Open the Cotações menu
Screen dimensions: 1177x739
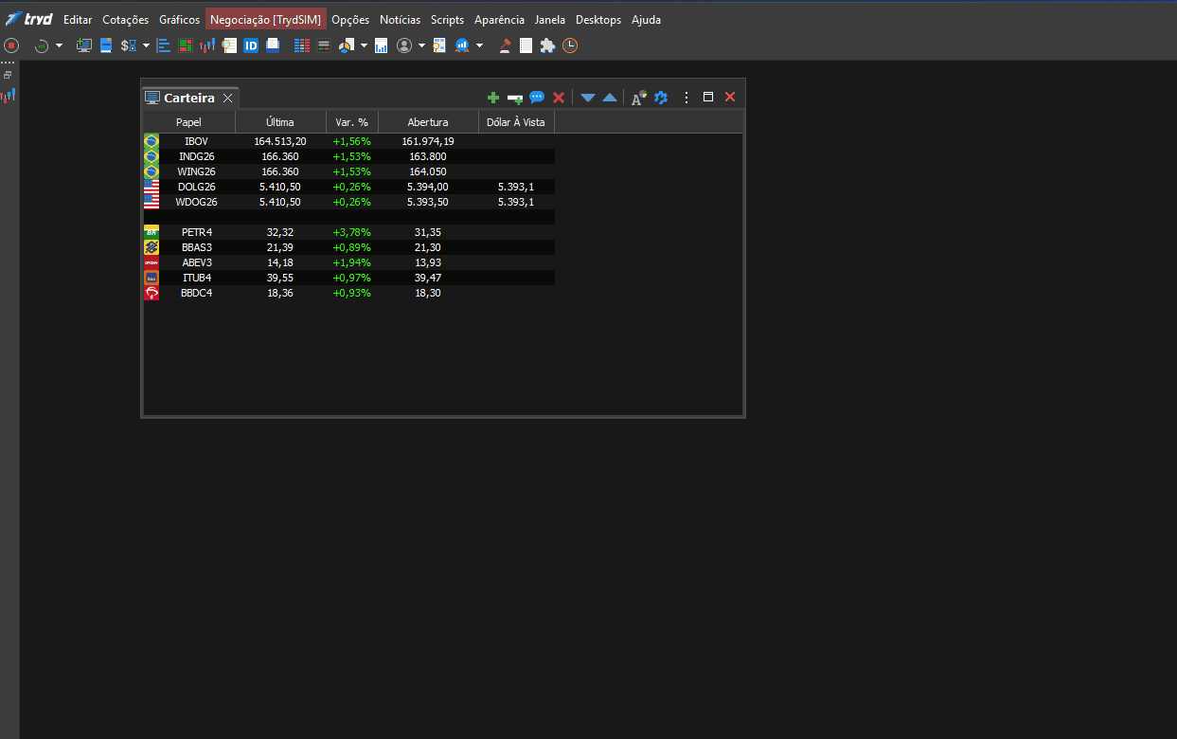tap(126, 19)
